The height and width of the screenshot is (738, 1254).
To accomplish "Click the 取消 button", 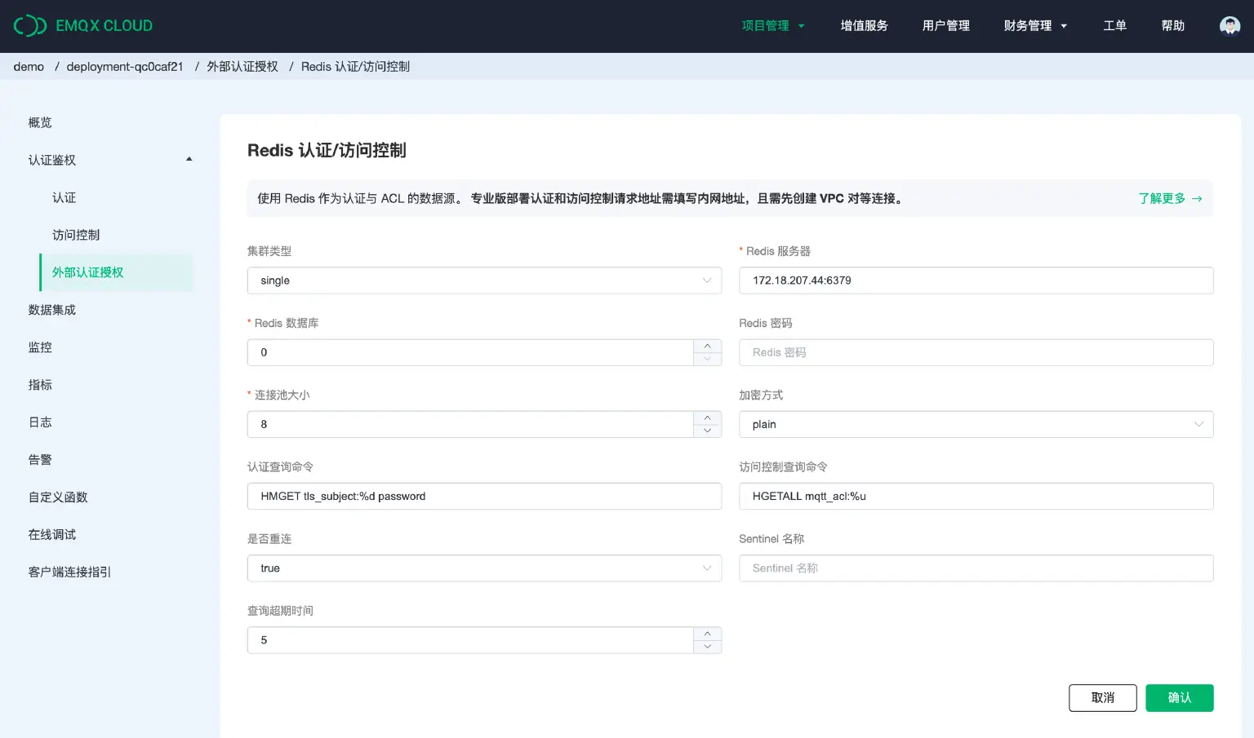I will (1102, 697).
